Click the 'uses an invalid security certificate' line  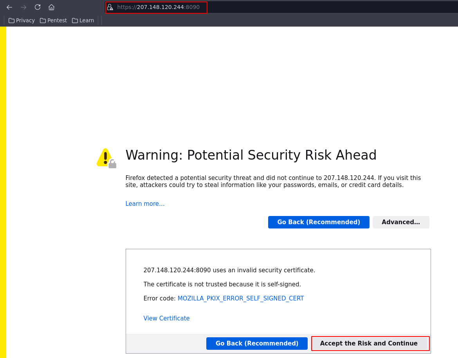point(229,270)
